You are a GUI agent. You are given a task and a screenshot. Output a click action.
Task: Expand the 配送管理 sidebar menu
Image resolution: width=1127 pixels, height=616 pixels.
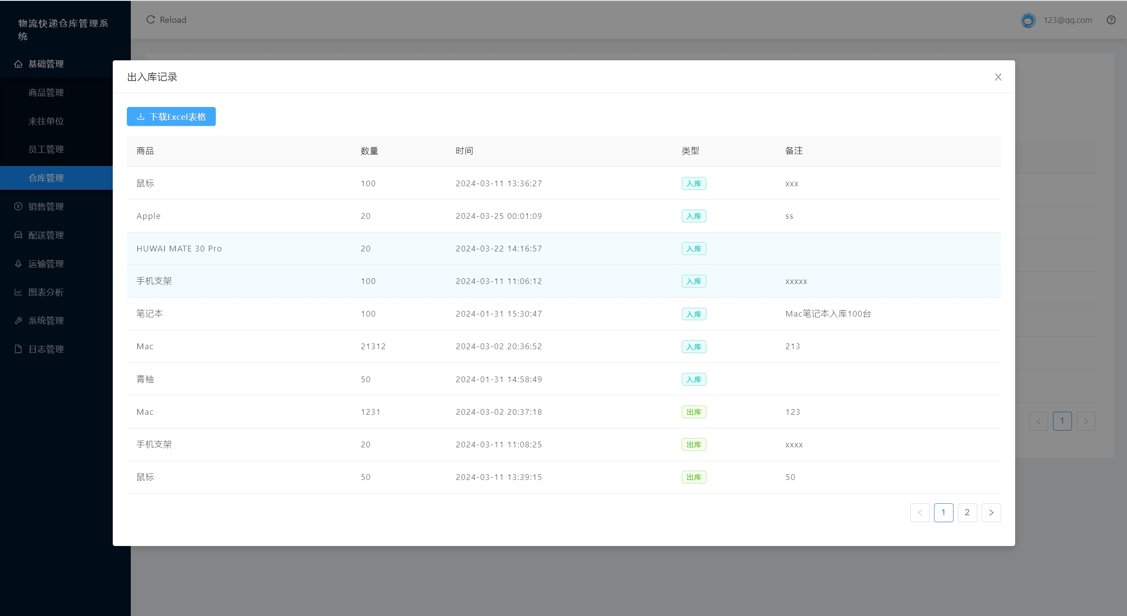46,235
